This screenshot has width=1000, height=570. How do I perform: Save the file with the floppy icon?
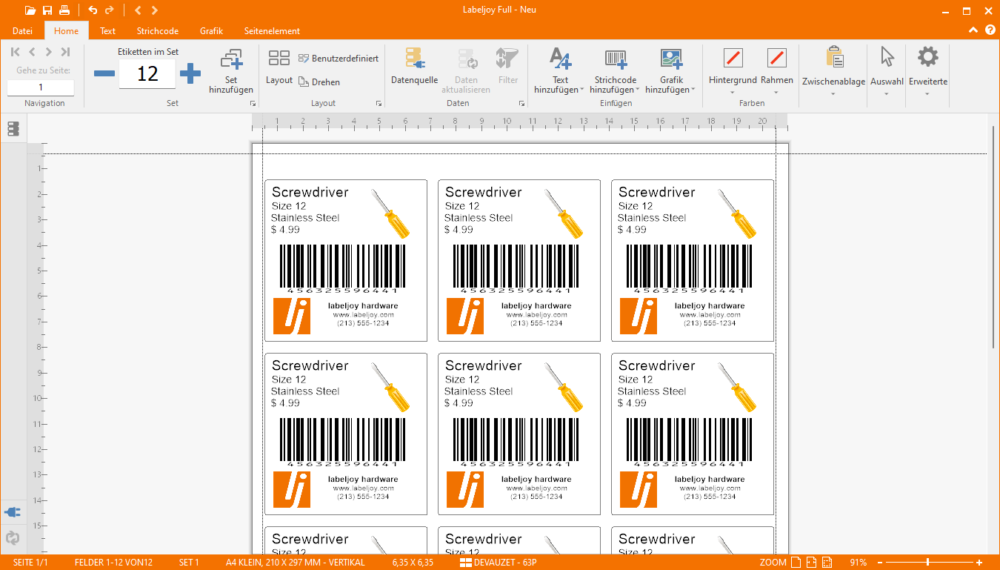coord(47,10)
